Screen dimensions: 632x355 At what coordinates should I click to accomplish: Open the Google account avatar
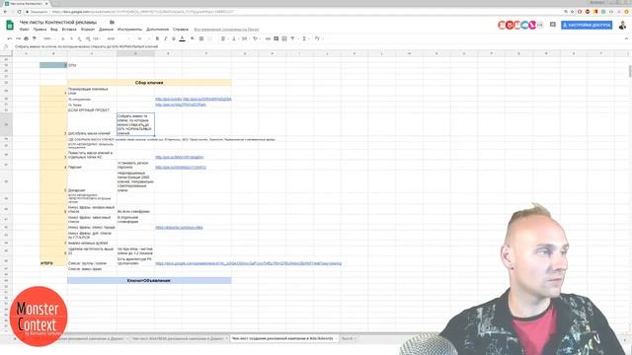click(x=623, y=25)
